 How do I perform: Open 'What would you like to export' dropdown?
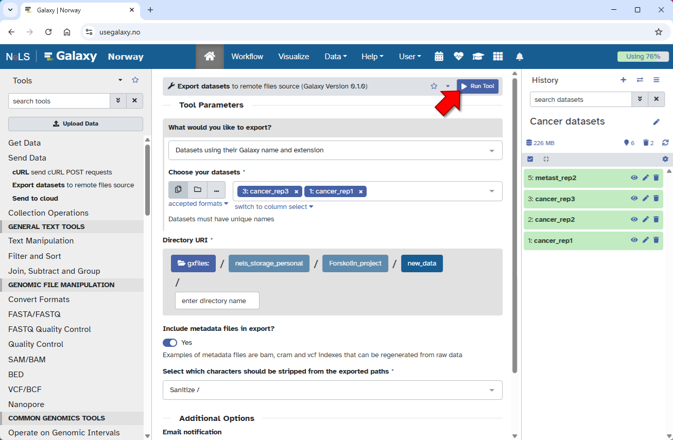click(335, 150)
